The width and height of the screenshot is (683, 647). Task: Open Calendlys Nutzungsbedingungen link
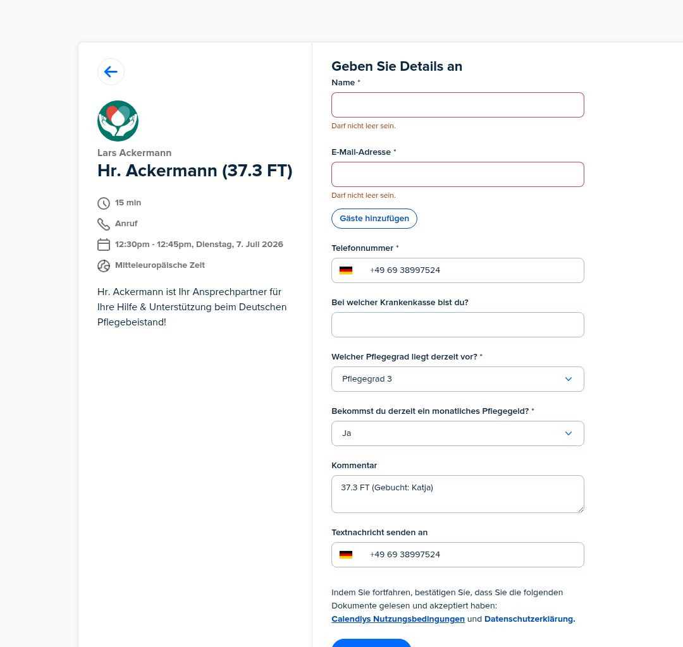(x=398, y=619)
